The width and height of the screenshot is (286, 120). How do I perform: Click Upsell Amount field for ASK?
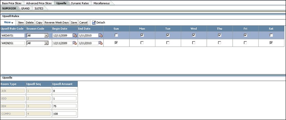click(x=64, y=90)
